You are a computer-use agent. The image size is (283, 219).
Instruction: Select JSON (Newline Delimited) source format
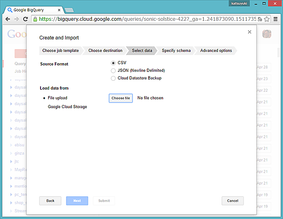point(113,71)
